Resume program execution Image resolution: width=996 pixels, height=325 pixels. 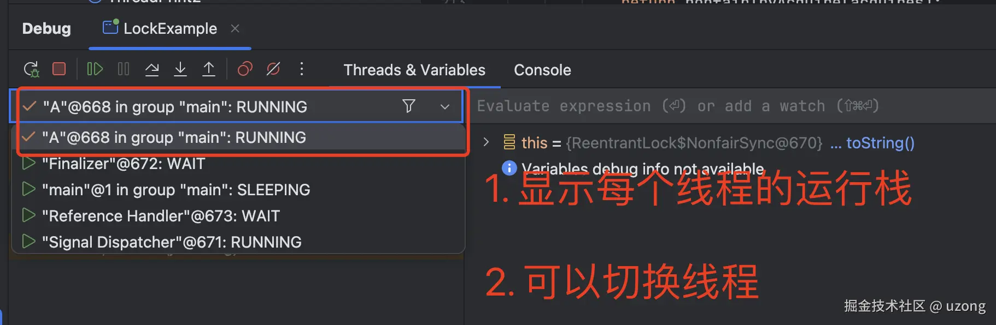pos(95,69)
